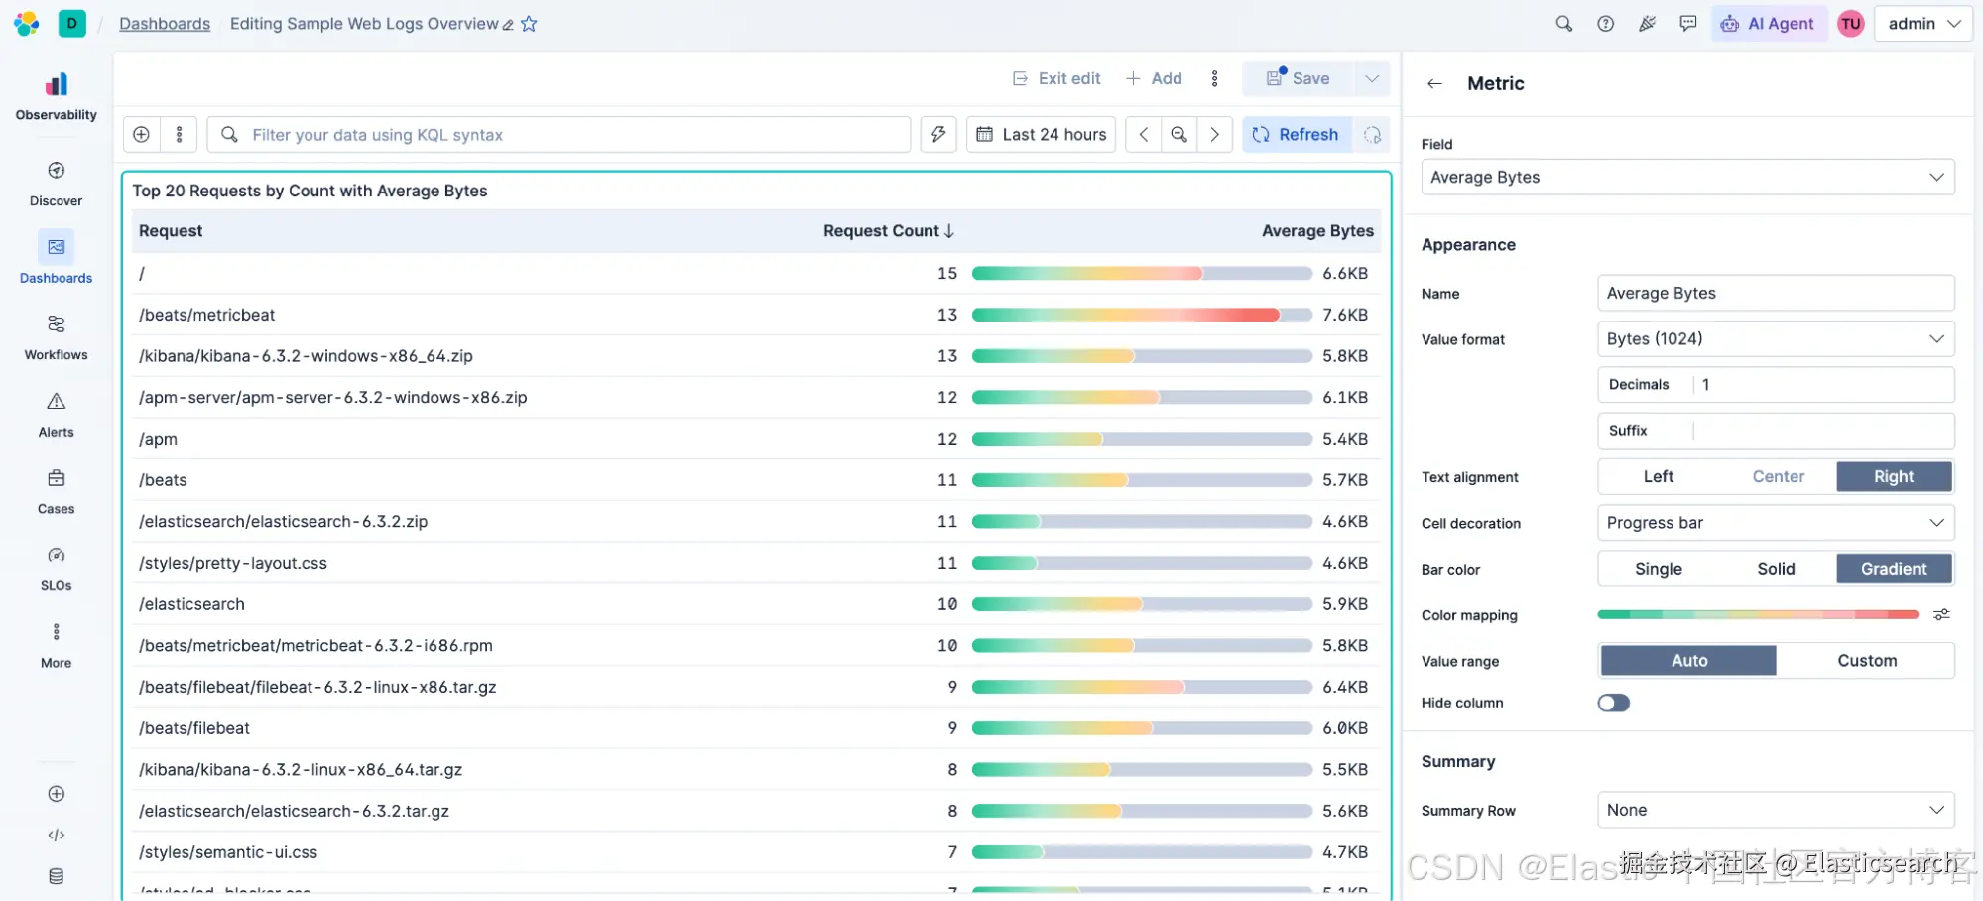The image size is (1983, 901).
Task: Expand the Field Average Bytes dropdown
Action: (1687, 178)
